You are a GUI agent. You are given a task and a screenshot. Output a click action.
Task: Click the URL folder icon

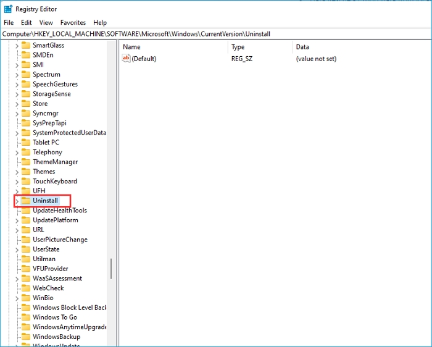26,229
